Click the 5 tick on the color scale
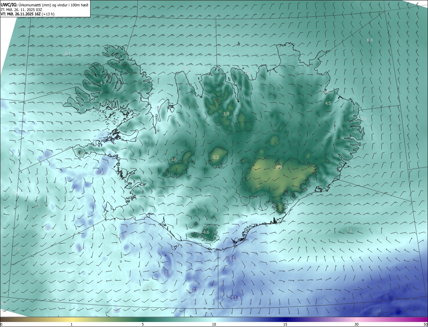428x327 pixels. pos(143,324)
